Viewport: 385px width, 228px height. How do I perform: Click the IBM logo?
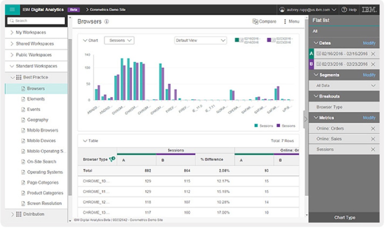[369, 10]
